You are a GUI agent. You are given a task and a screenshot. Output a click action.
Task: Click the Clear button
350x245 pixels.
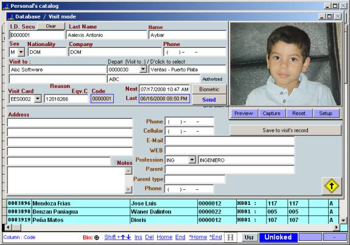click(x=51, y=26)
